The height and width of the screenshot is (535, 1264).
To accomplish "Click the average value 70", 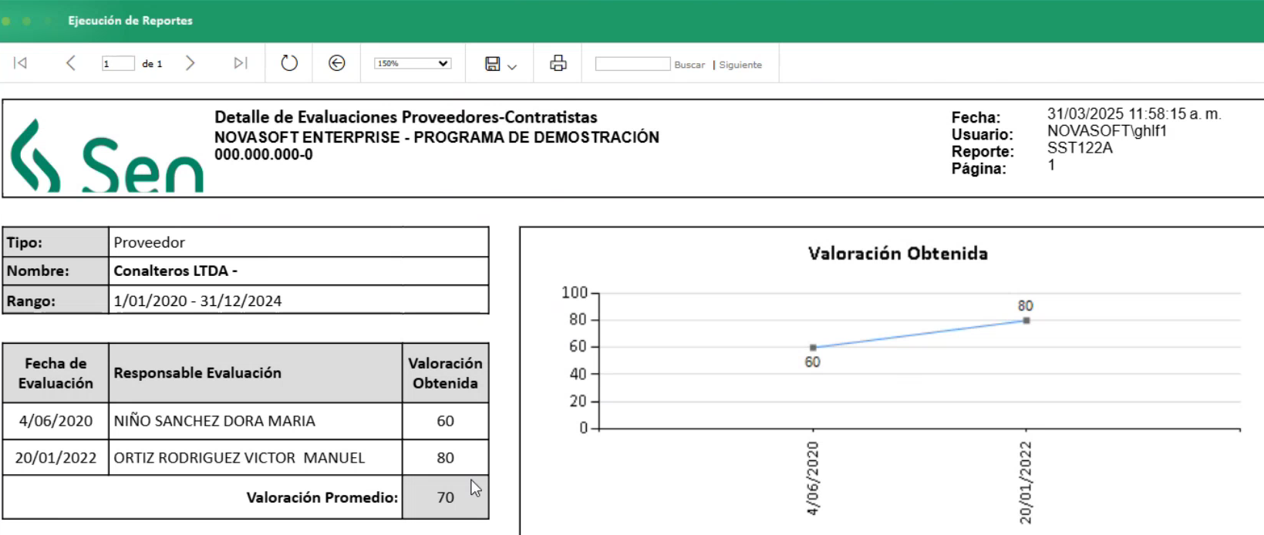I will [x=445, y=497].
